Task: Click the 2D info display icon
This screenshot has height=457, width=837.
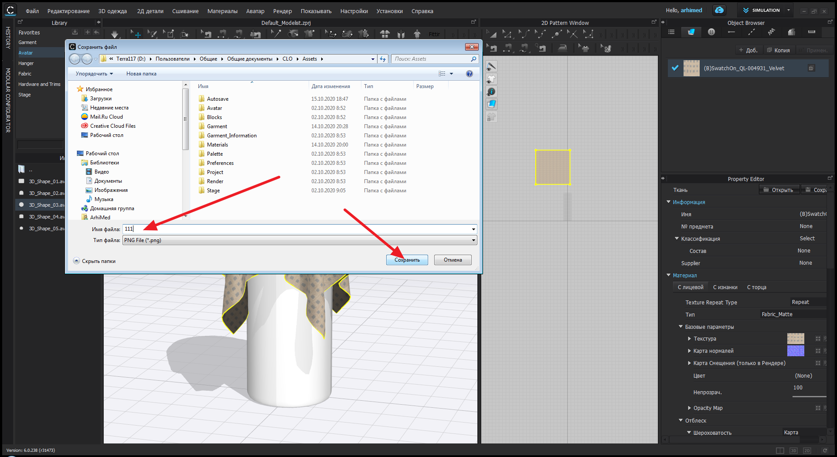Action: click(x=491, y=92)
